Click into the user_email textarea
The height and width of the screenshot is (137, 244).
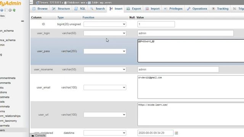coord(191,87)
